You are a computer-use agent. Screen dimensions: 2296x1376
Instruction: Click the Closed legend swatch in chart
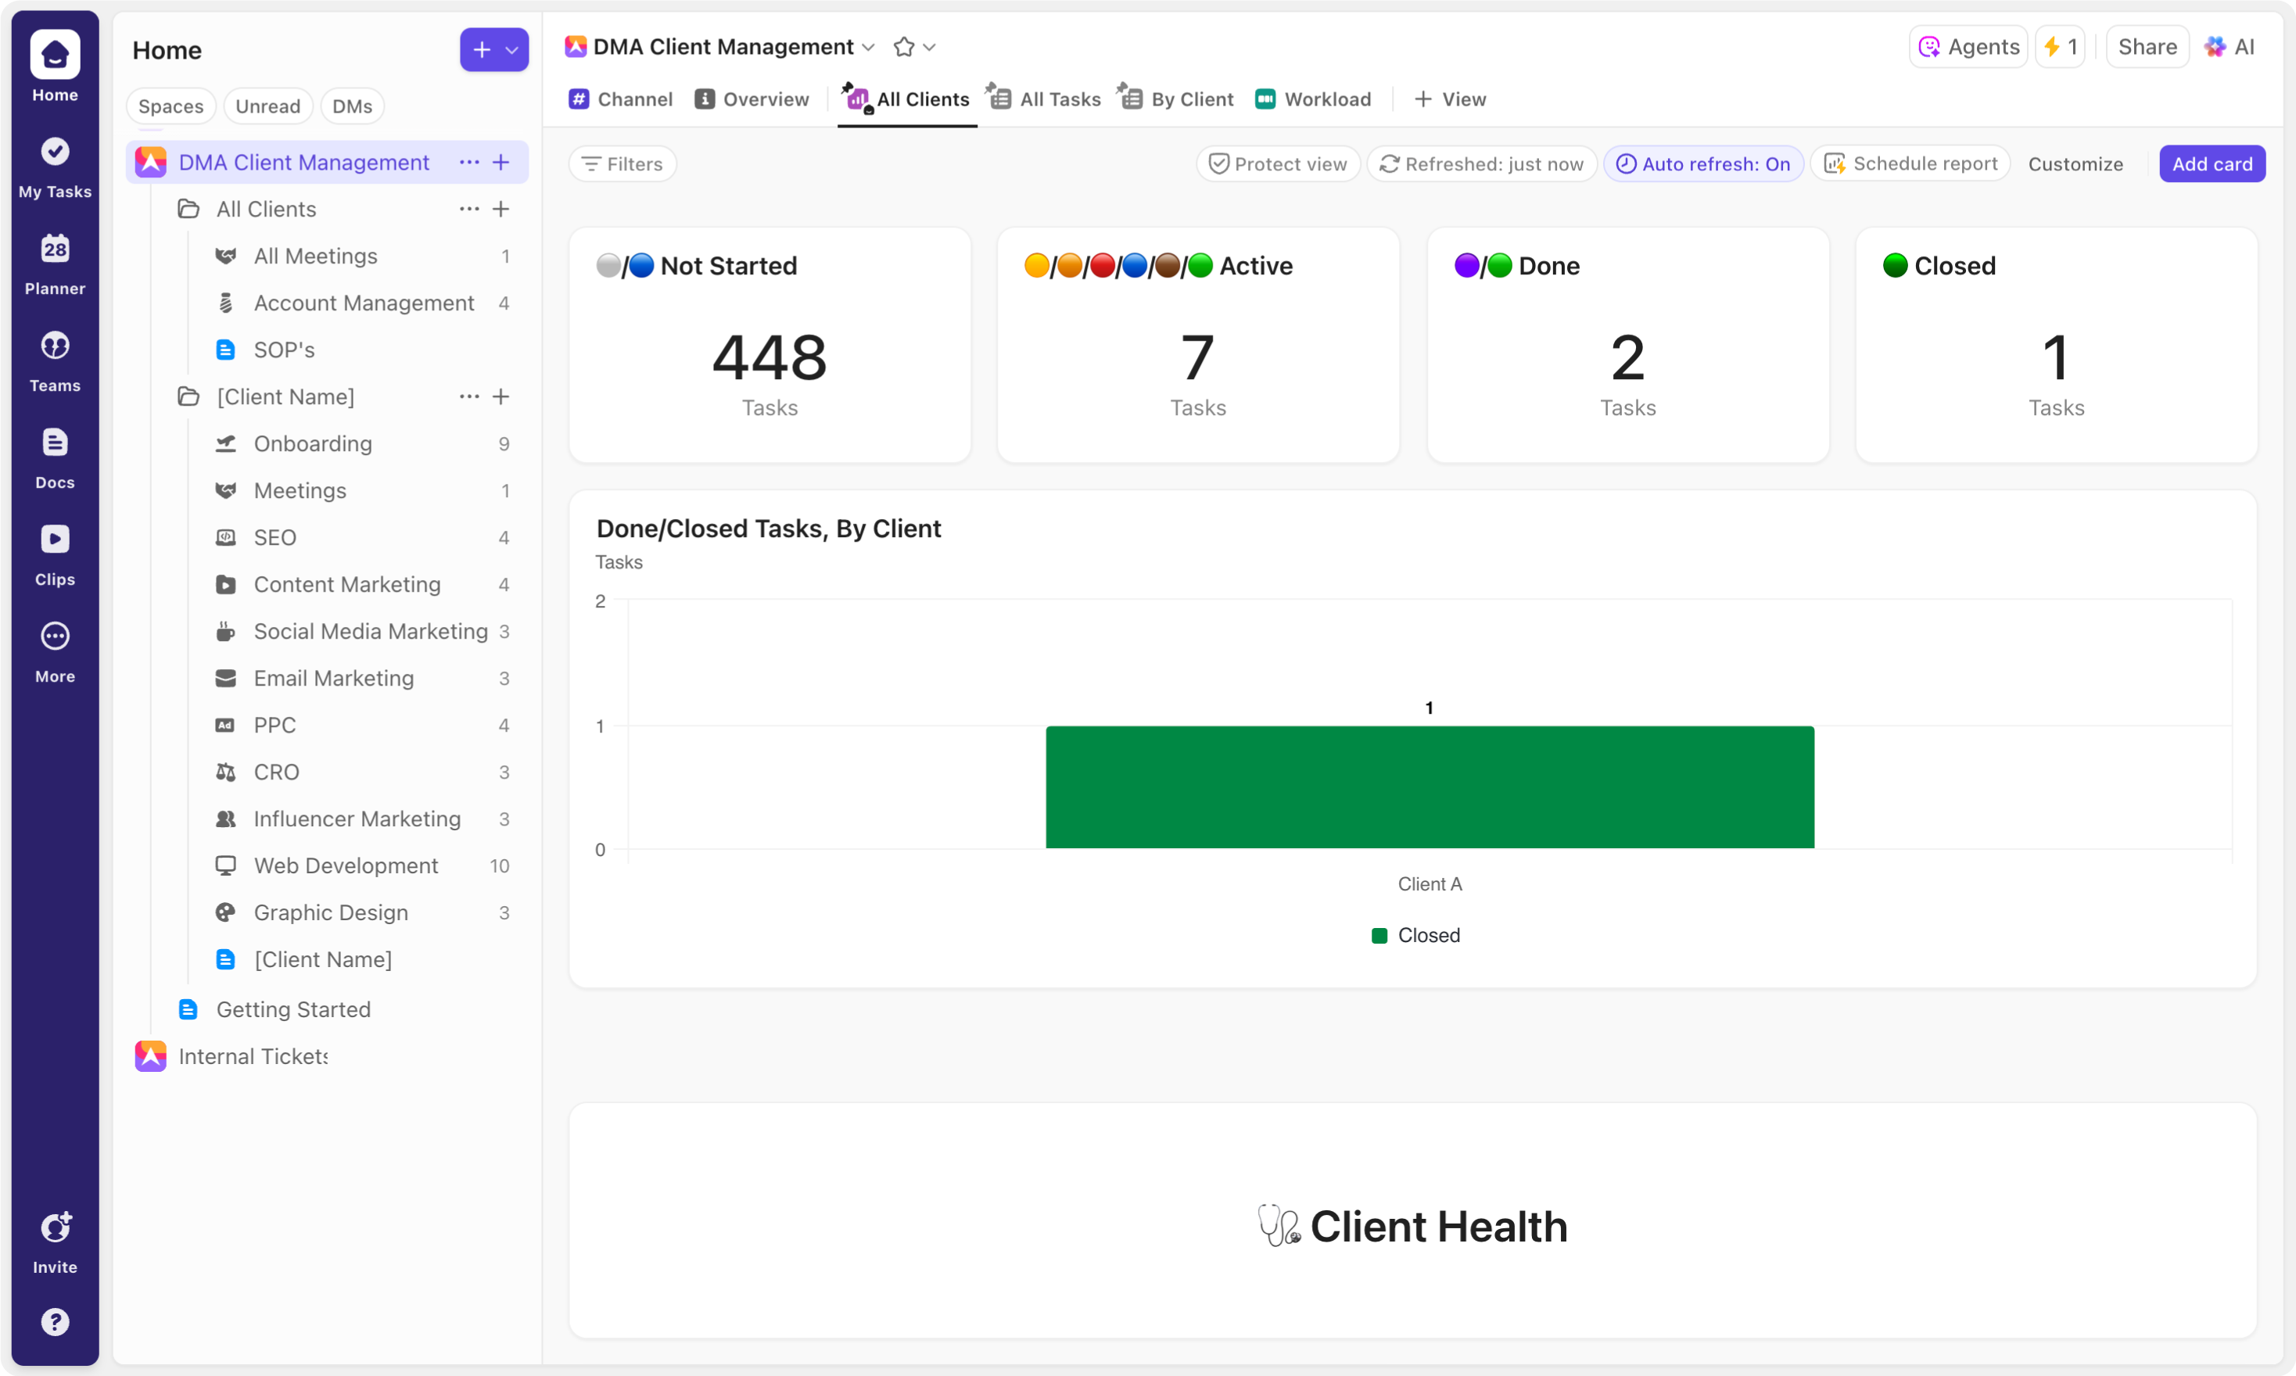1379,936
